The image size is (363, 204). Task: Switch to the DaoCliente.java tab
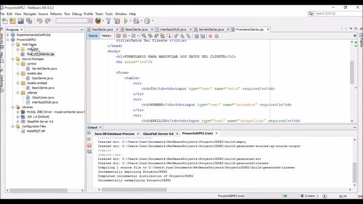[x=102, y=29]
